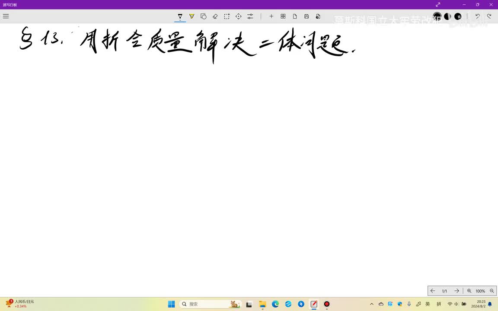Viewport: 498px width, 311px height.
Task: Select the eraser tool
Action: click(x=215, y=16)
